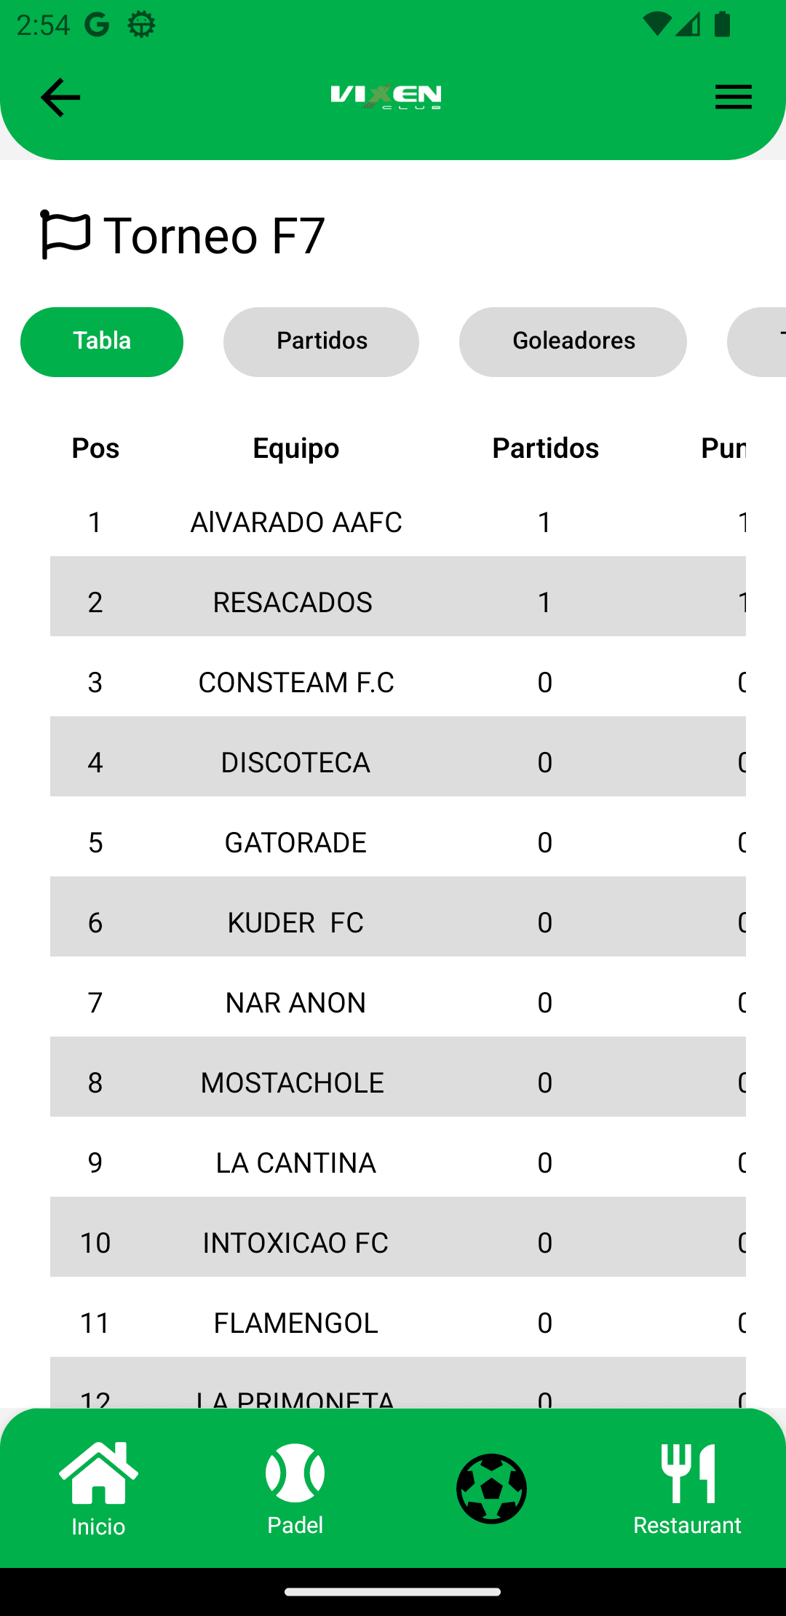Viewport: 786px width, 1616px height.
Task: Tap the FLAMENGOL team row
Action: [x=295, y=1323]
